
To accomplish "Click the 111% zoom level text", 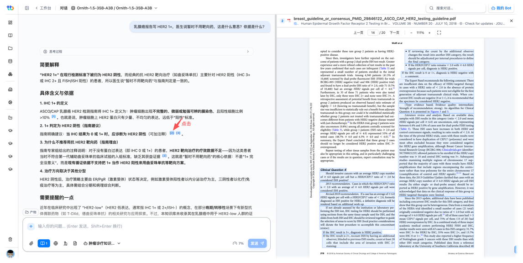I will tap(420, 33).
